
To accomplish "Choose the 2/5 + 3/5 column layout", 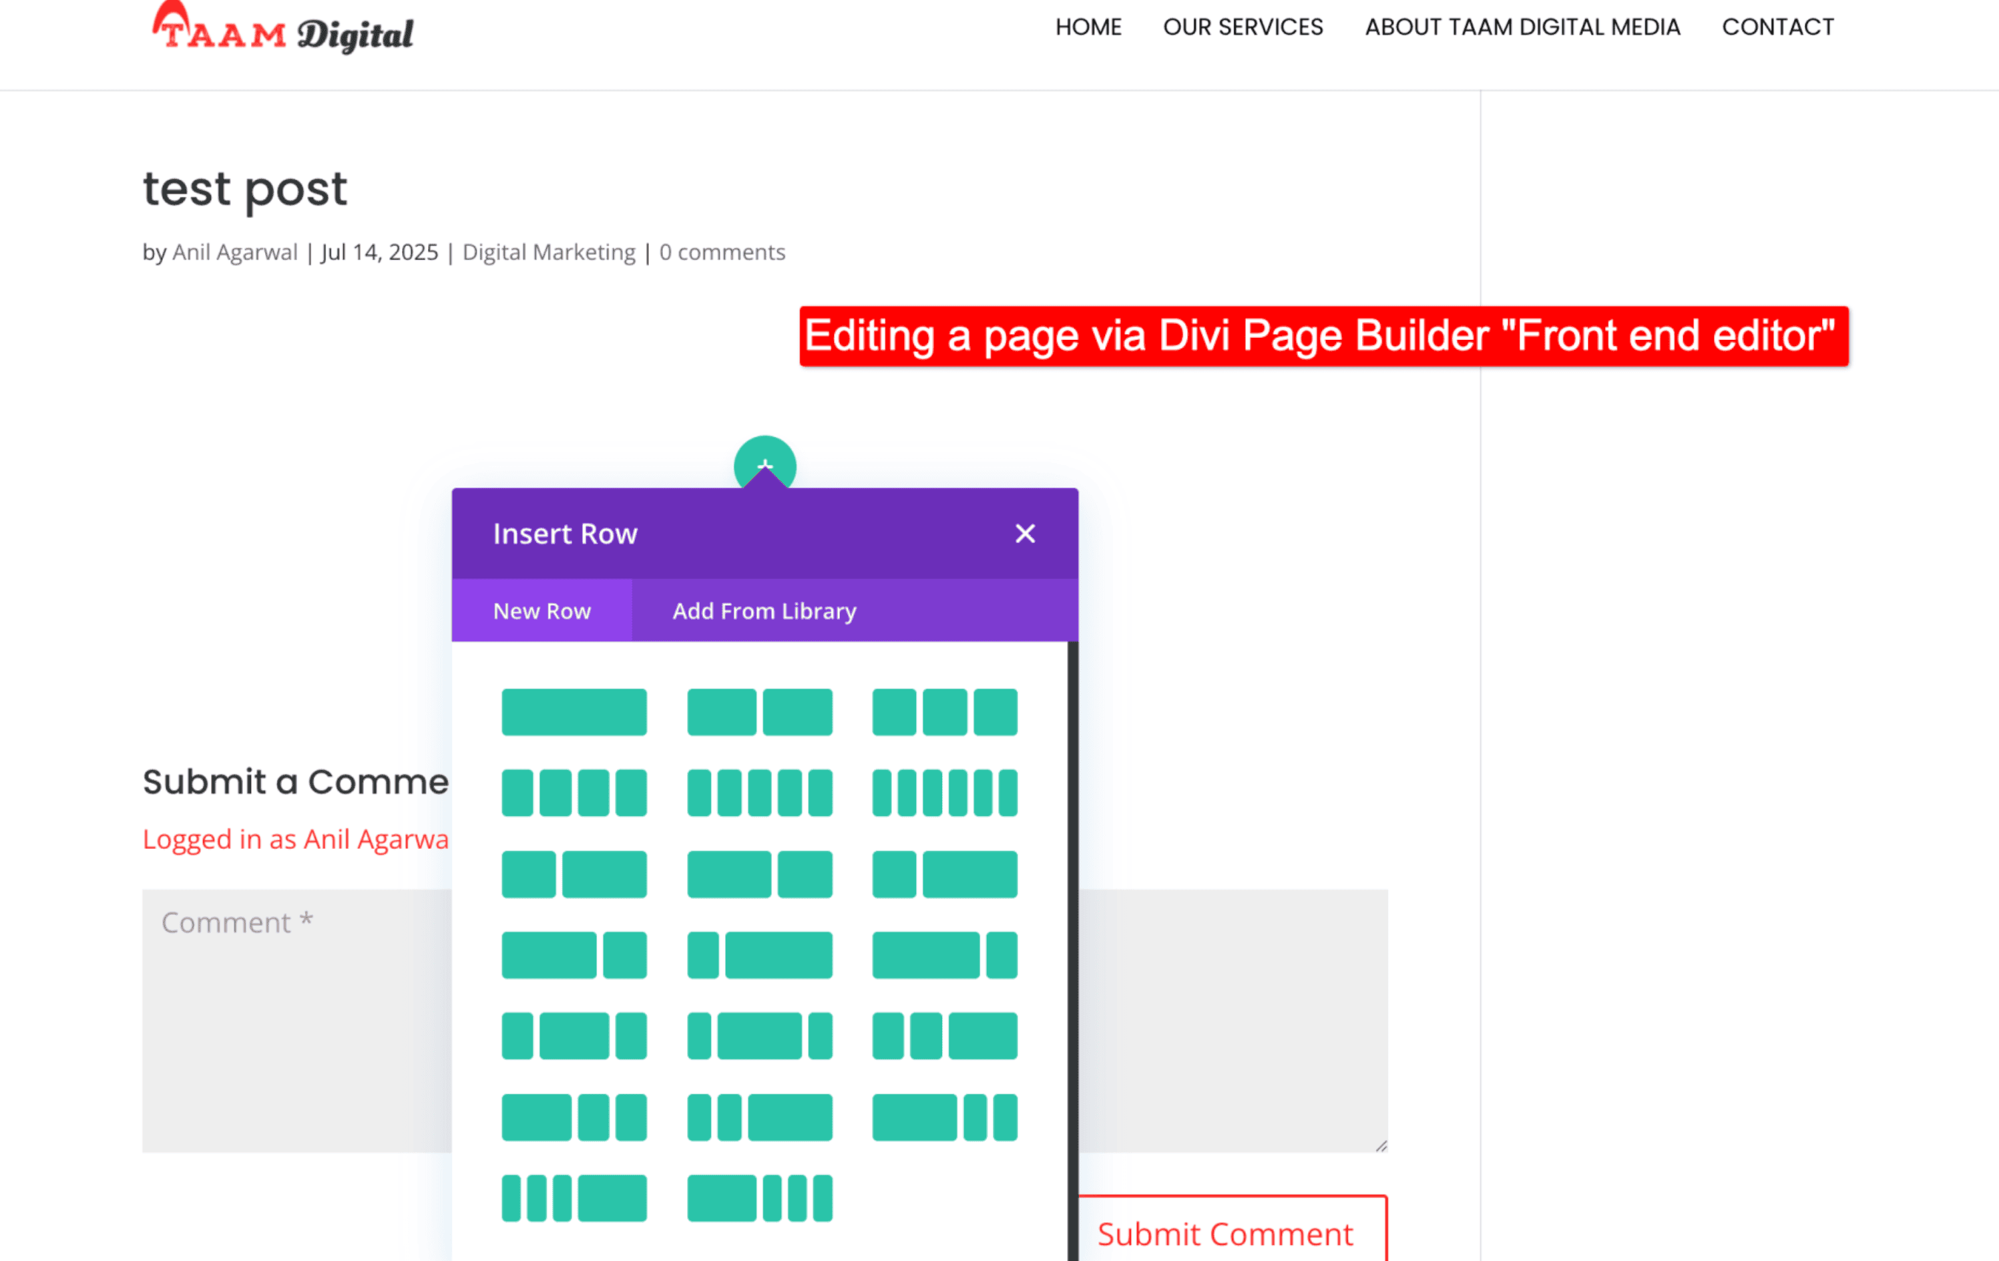I will point(574,874).
